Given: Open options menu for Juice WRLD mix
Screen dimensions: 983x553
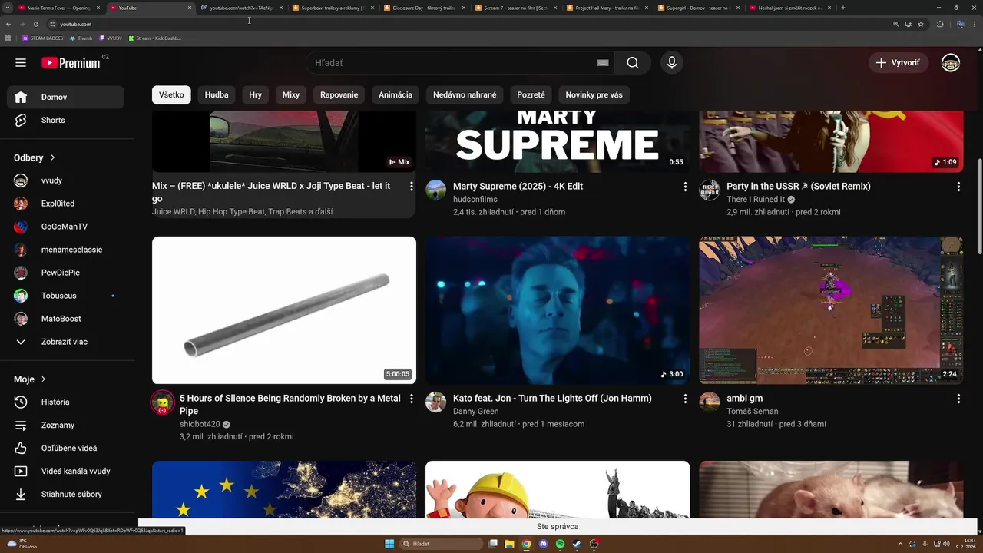Looking at the screenshot, I should click(x=411, y=187).
